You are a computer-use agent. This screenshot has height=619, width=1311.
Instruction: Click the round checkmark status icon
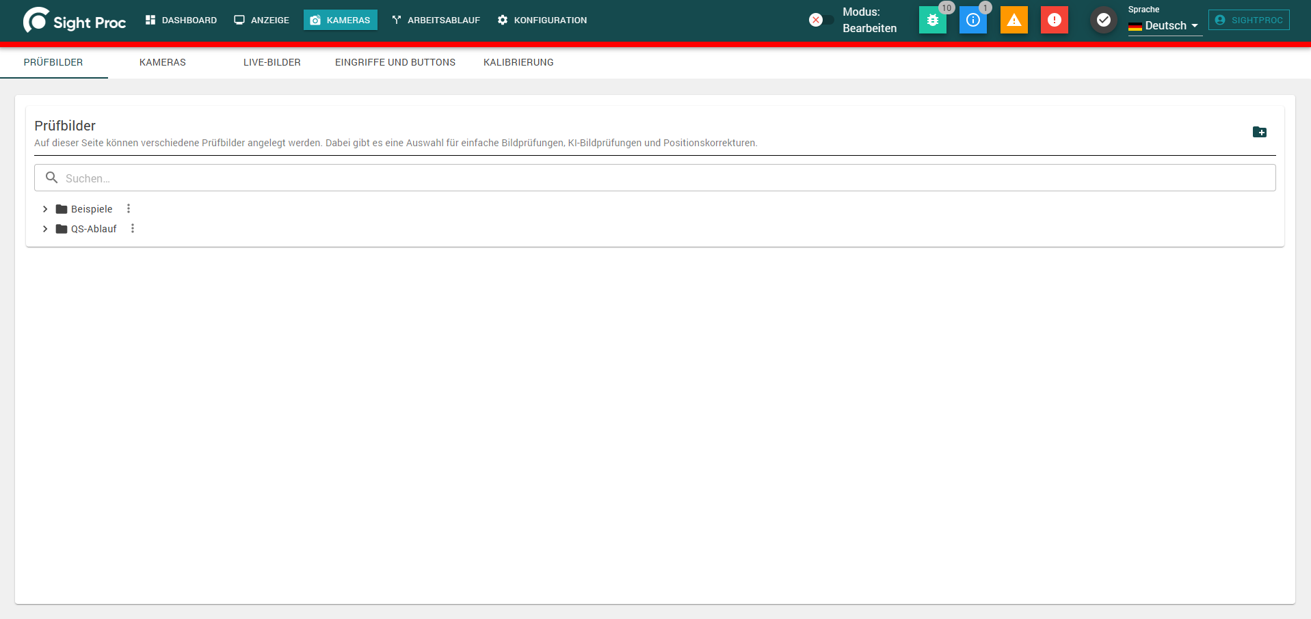point(1104,20)
